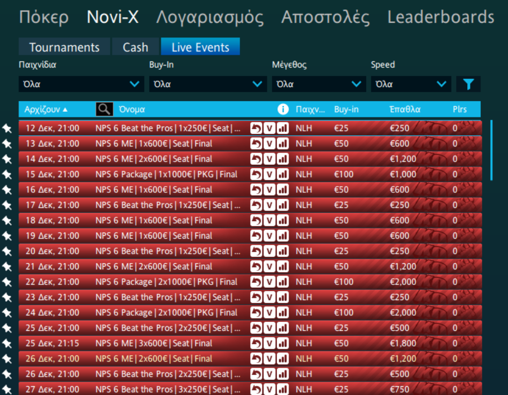Click bar chart icon on 22 Δεκ row
508x395 pixels.
(282, 282)
